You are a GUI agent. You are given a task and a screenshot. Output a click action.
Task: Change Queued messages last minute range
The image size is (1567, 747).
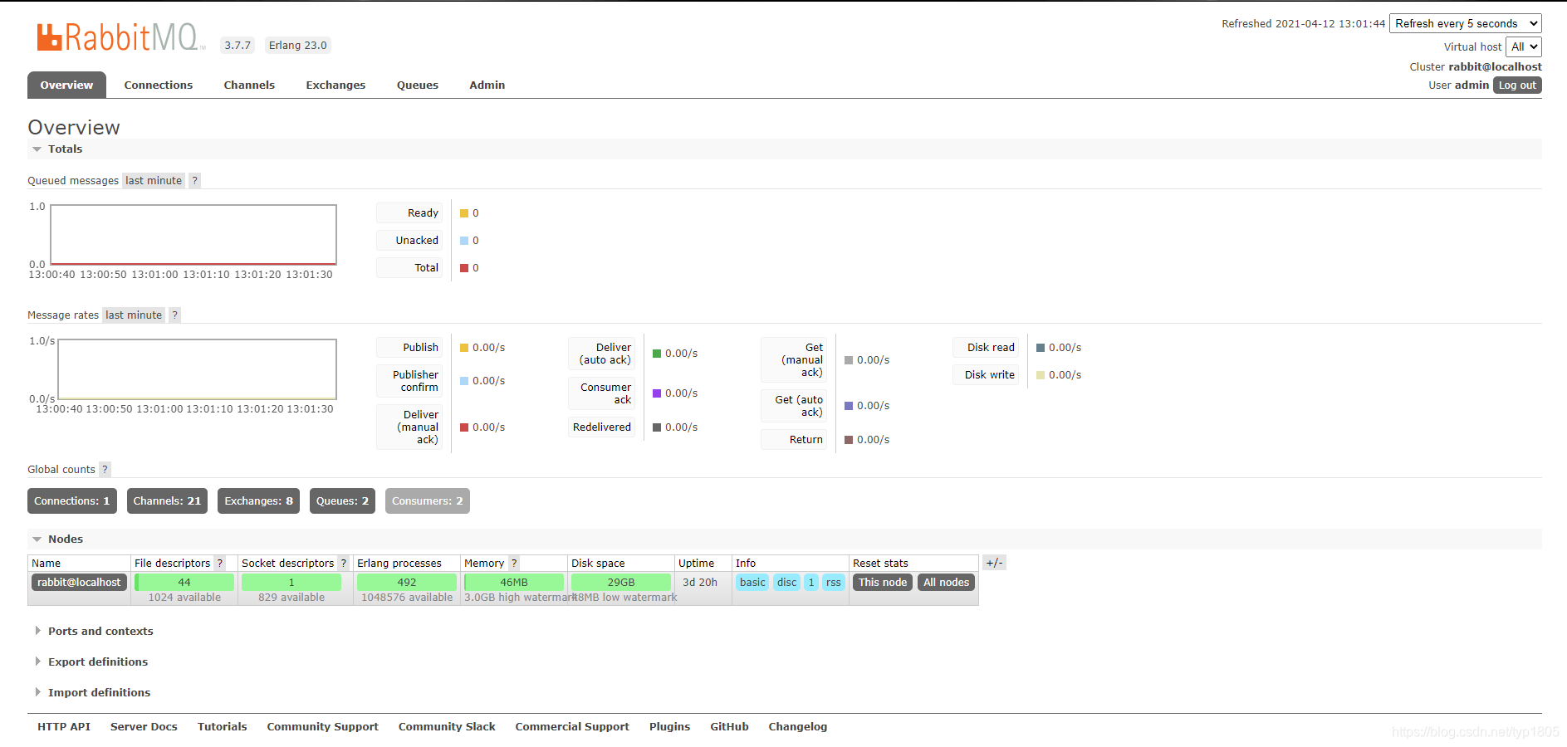[154, 180]
